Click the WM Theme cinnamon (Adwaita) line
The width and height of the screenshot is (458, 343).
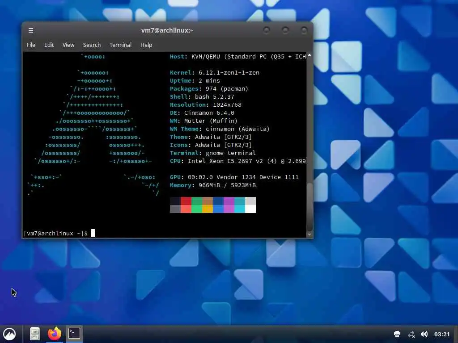point(220,129)
